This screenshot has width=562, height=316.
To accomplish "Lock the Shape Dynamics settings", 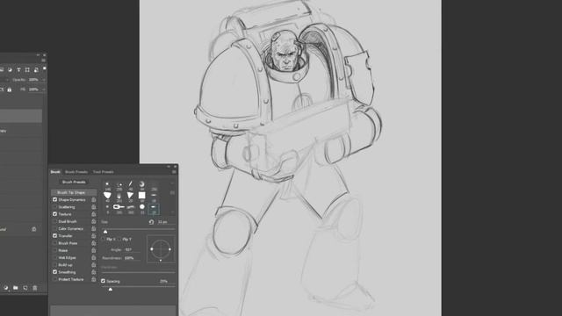I will click(x=94, y=199).
